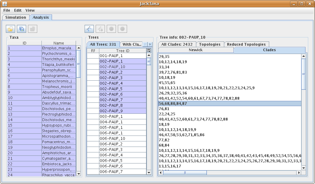
Task: Select clade 13,15,16,17
Action: click(230, 166)
